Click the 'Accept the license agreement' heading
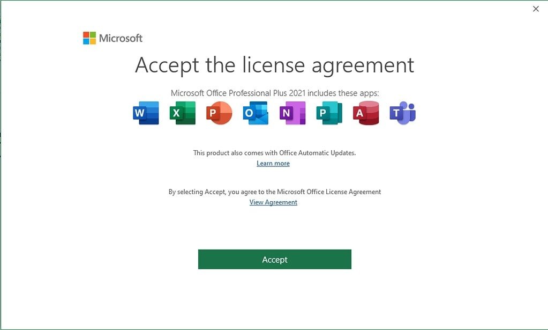The image size is (548, 330). point(274,65)
